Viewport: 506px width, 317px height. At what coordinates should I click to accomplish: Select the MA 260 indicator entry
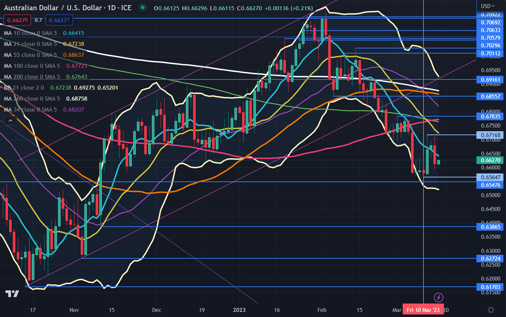[32, 99]
